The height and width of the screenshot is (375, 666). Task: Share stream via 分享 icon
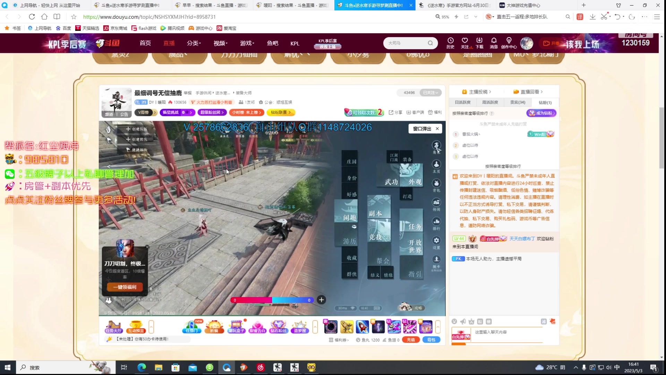(395, 112)
